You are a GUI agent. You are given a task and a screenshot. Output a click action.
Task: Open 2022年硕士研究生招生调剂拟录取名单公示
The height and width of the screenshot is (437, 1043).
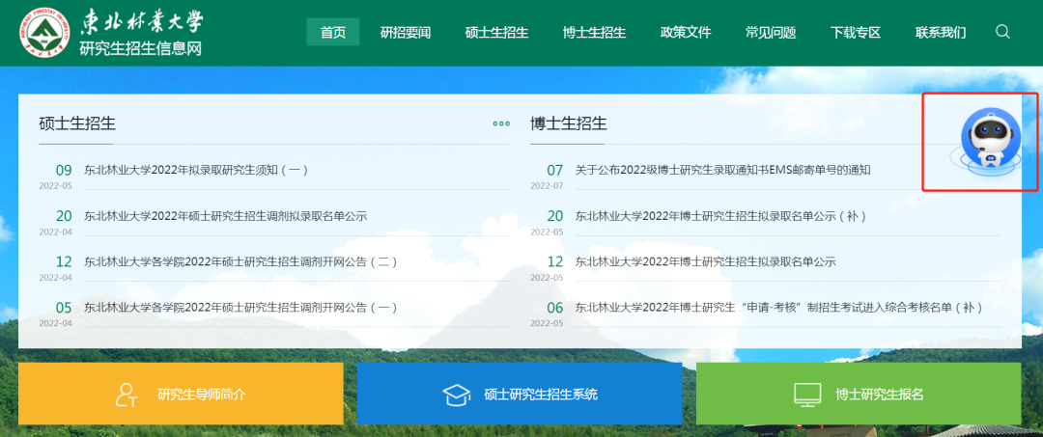click(225, 216)
